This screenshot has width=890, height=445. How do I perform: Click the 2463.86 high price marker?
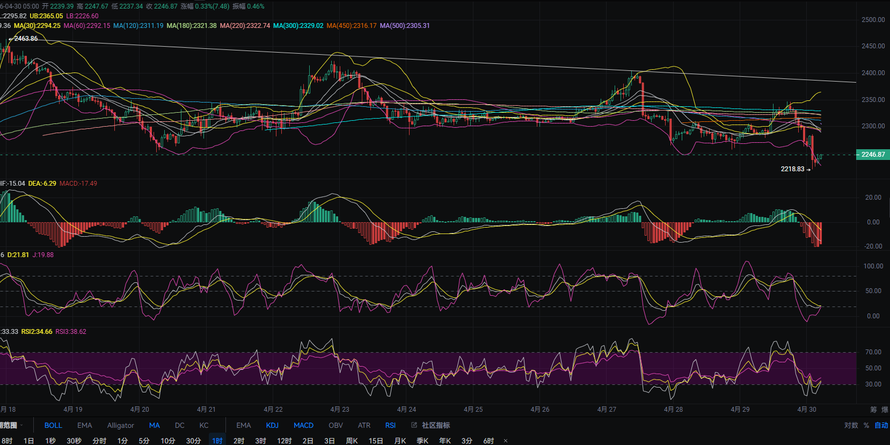click(26, 39)
